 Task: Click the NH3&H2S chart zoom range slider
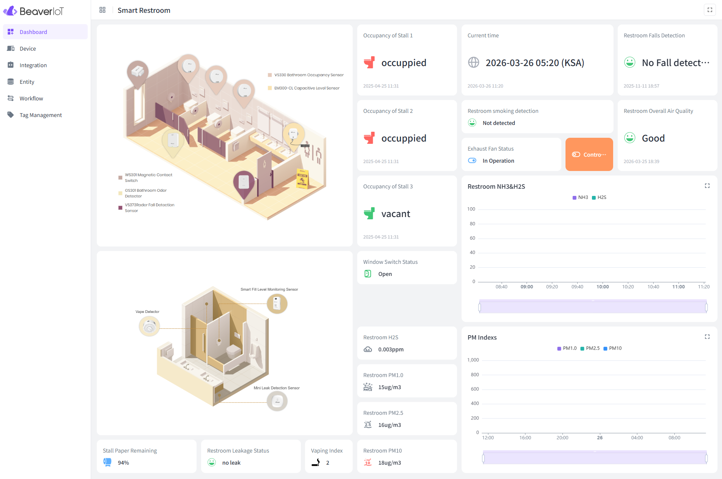pyautogui.click(x=592, y=307)
